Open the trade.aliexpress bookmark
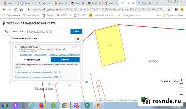The width and height of the screenshot is (186, 109). point(101,15)
